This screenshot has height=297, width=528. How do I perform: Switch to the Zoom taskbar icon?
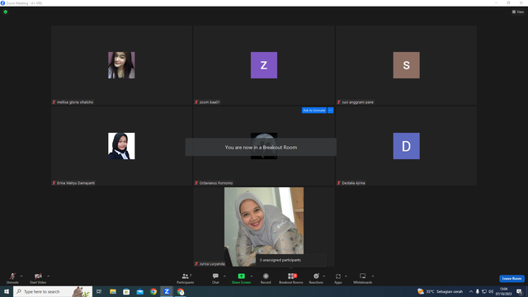click(167, 291)
